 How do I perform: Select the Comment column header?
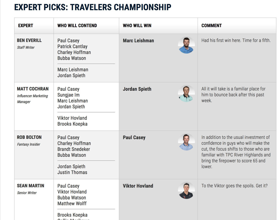(212, 26)
